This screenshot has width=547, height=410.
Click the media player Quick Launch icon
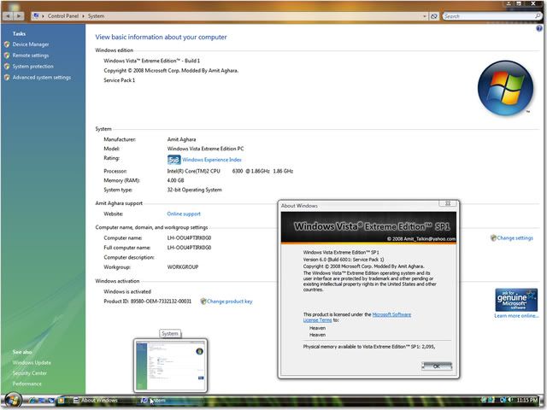[x=61, y=401]
